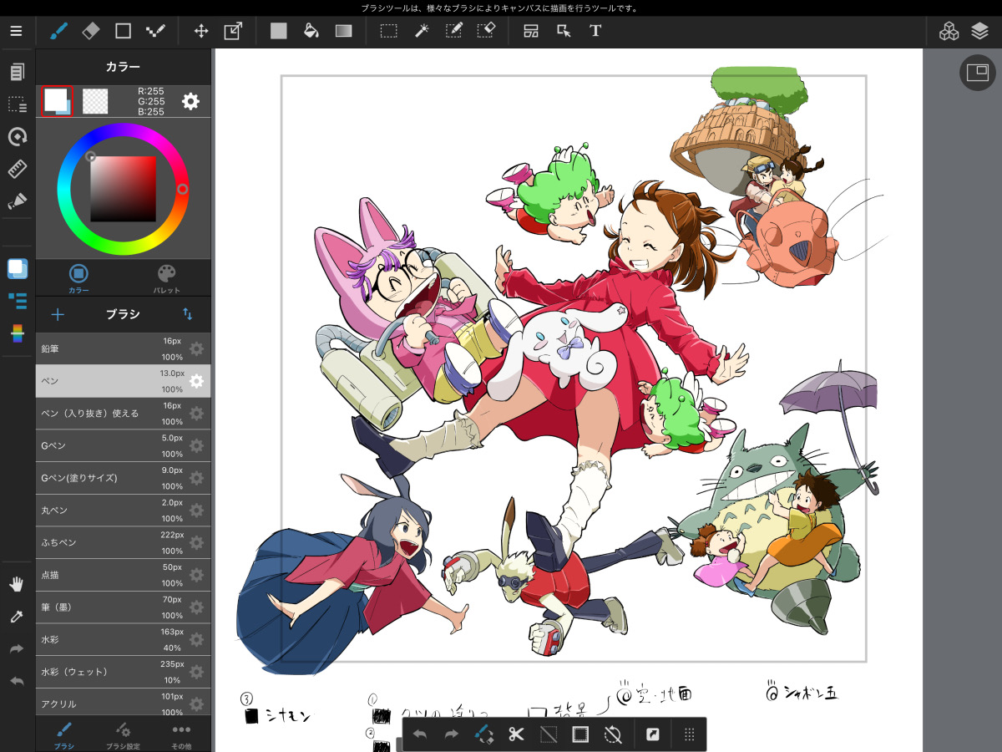
Task: Open settings gear for 鉛筆 brush
Action: click(x=196, y=348)
